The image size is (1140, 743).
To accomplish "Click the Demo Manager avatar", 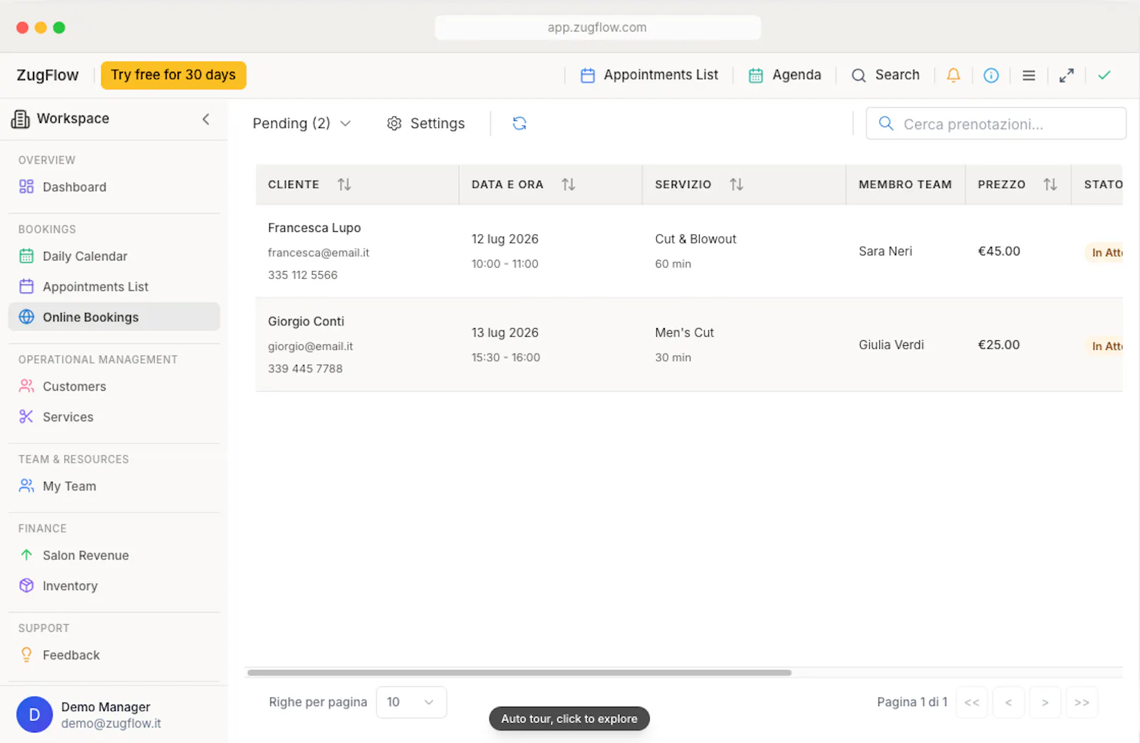I will pyautogui.click(x=34, y=715).
